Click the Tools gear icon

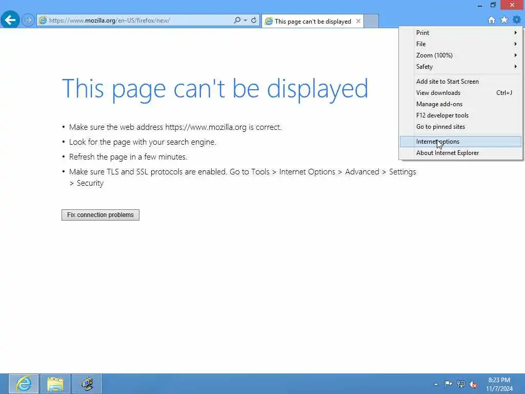[x=517, y=20]
